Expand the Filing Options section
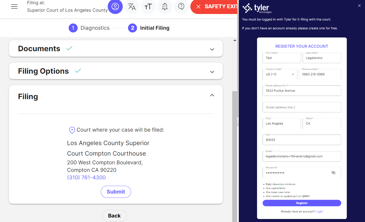 (212, 72)
